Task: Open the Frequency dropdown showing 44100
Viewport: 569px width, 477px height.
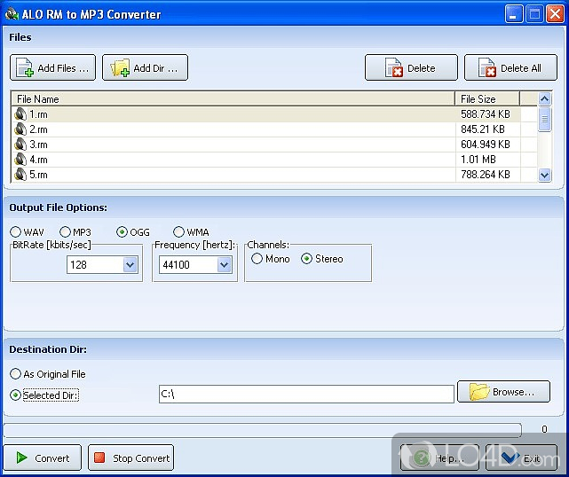Action: [x=224, y=265]
